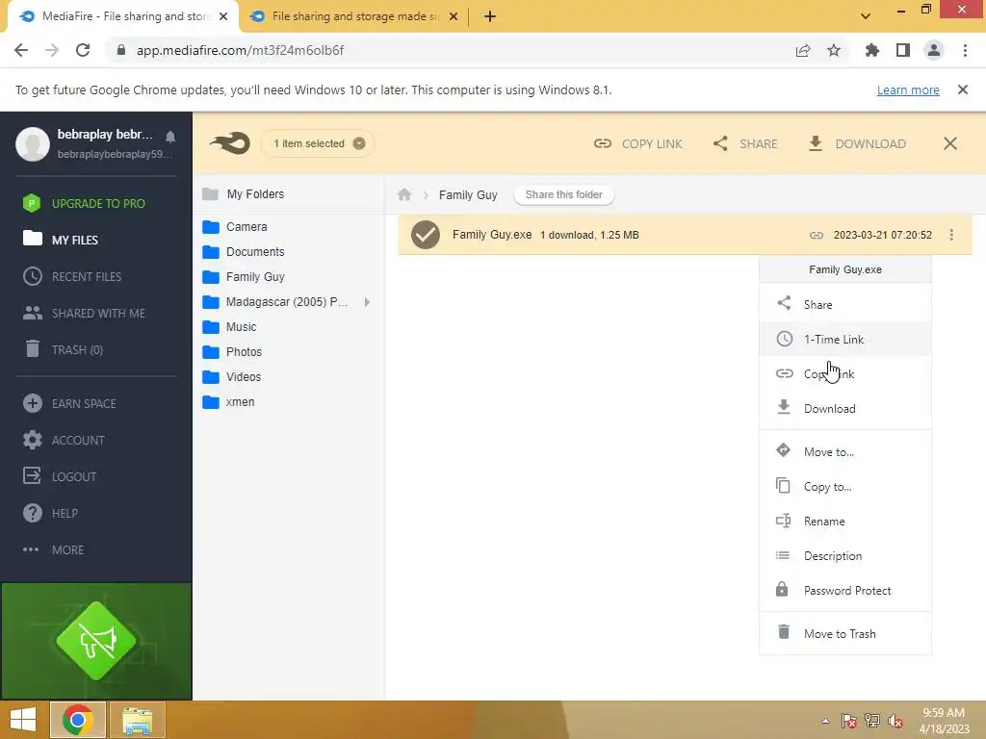Open the Photos folder
Viewport: 986px width, 739px height.
(232, 352)
